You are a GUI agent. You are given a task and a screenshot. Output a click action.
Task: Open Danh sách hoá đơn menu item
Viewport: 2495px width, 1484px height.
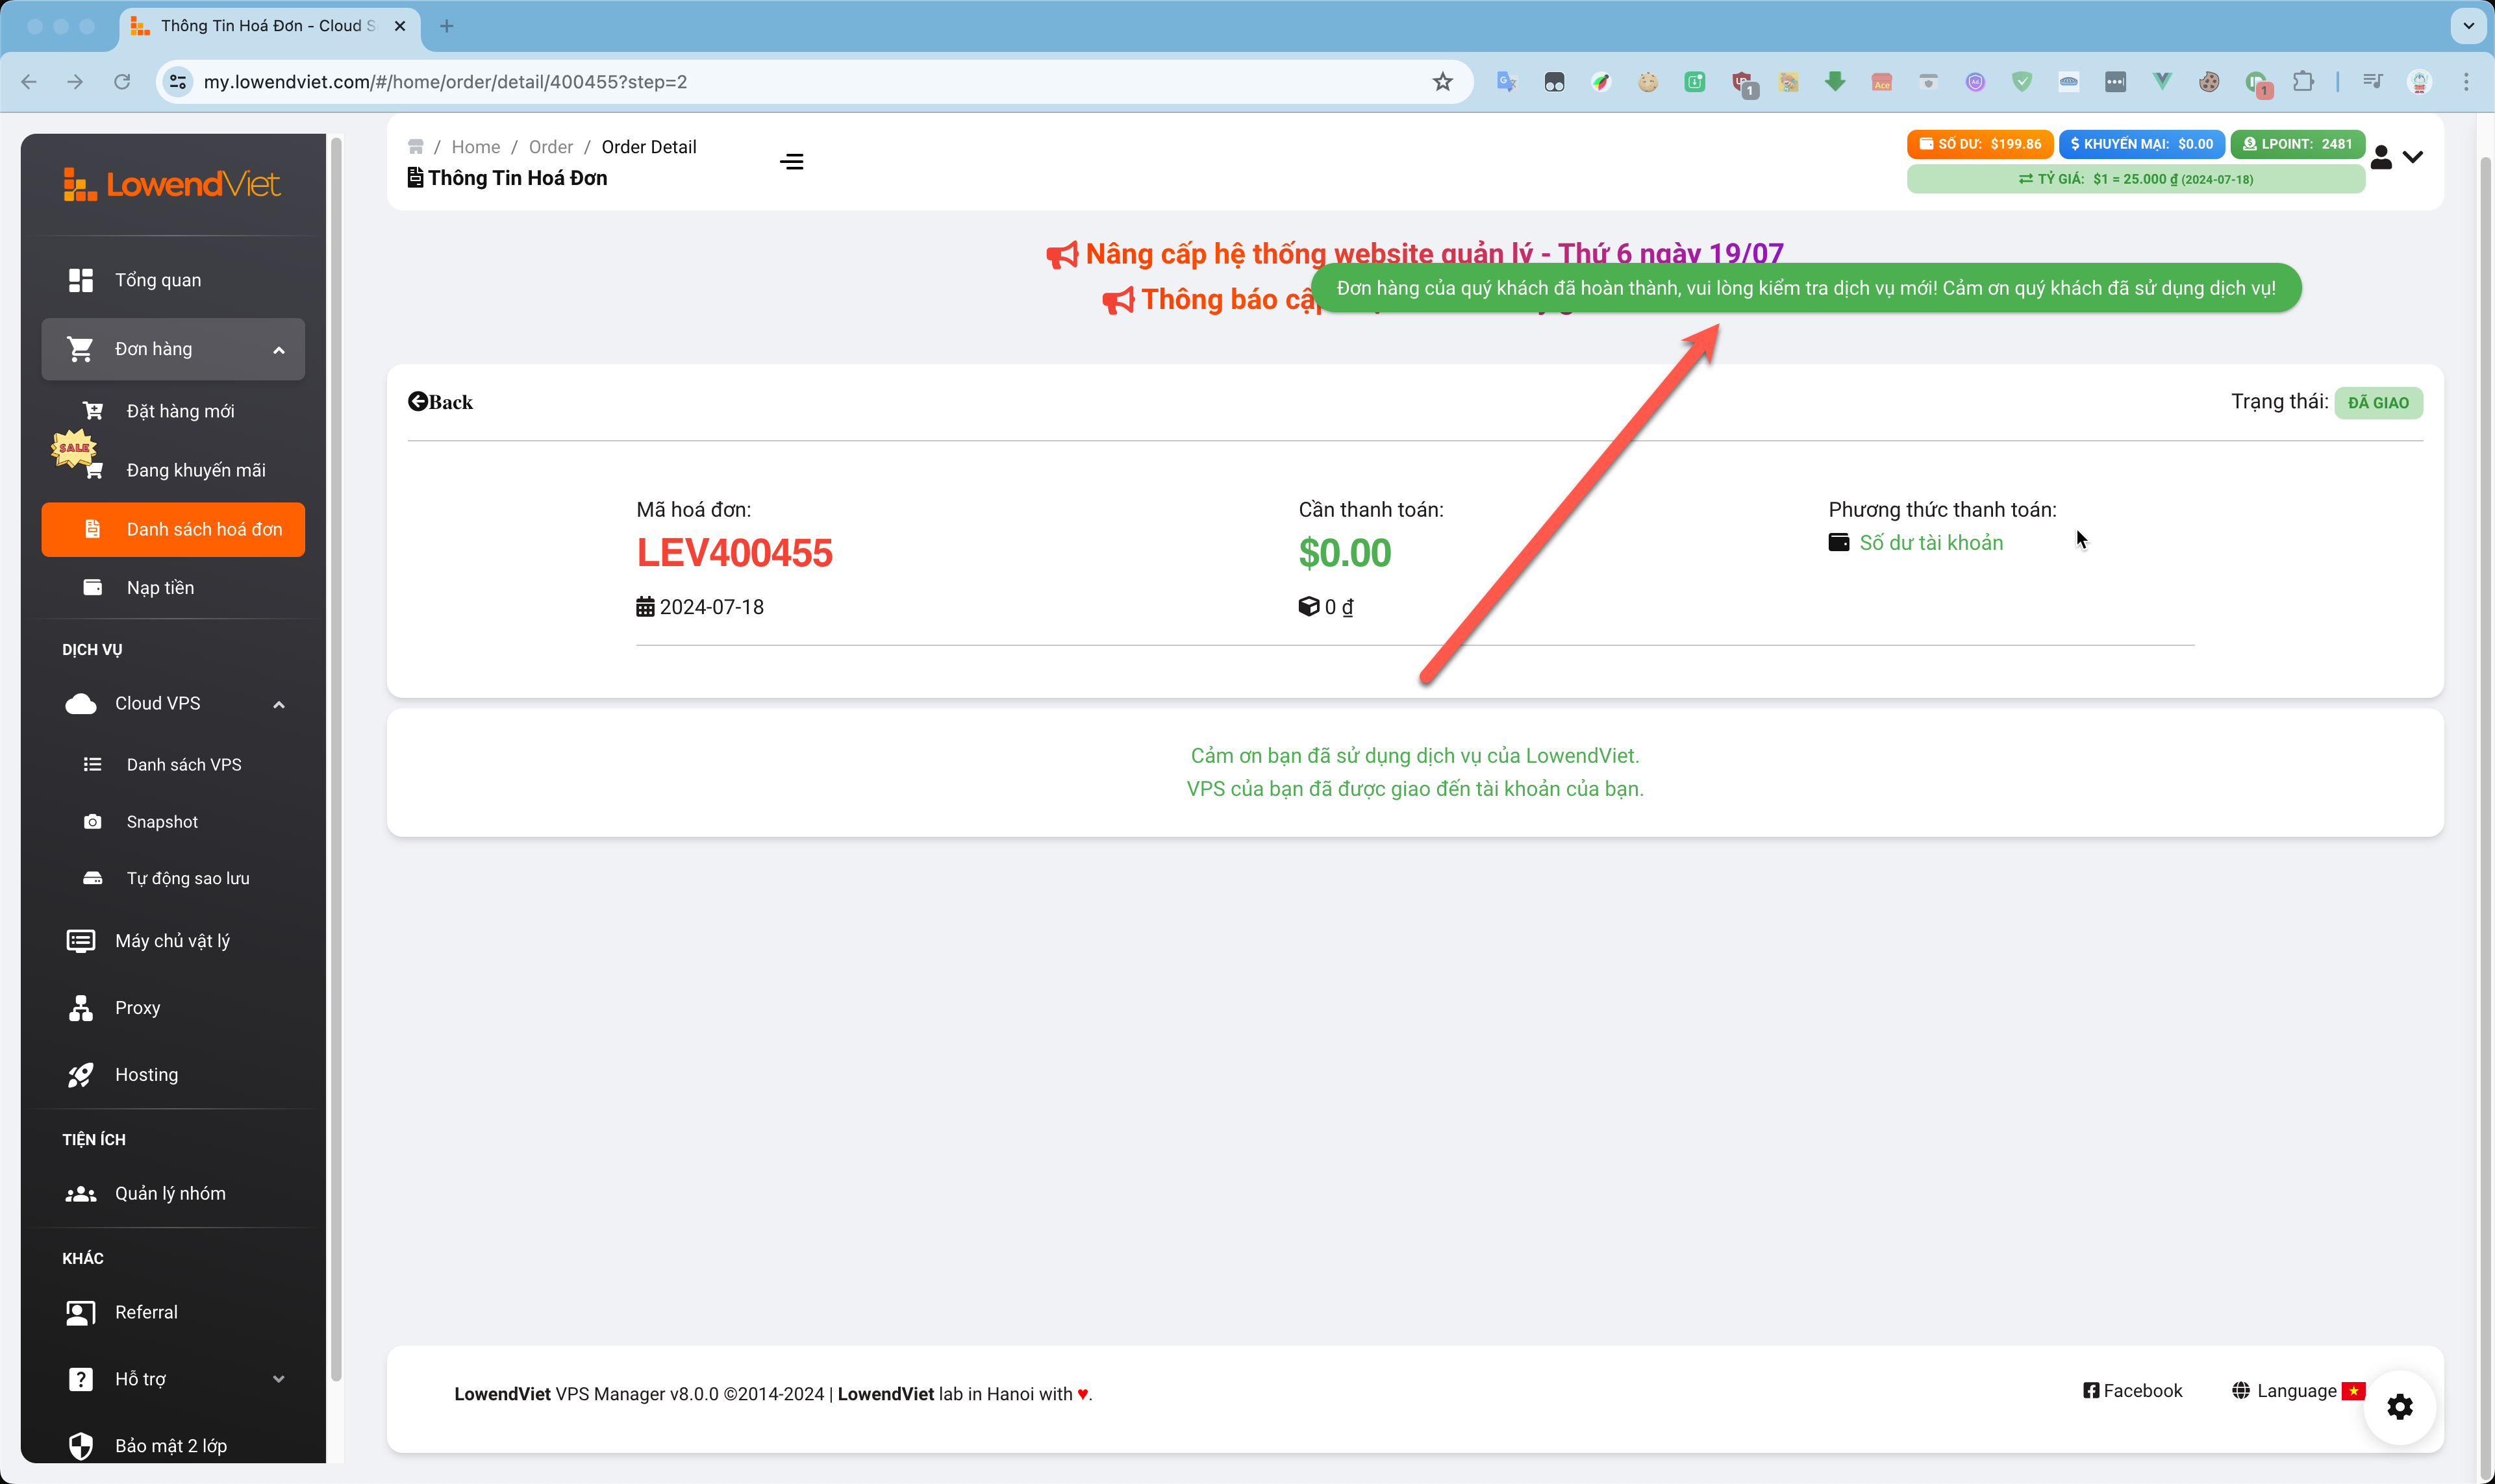(173, 529)
